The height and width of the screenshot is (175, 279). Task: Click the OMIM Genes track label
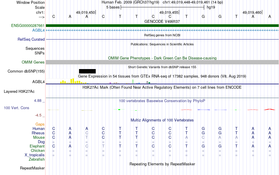point(33,62)
